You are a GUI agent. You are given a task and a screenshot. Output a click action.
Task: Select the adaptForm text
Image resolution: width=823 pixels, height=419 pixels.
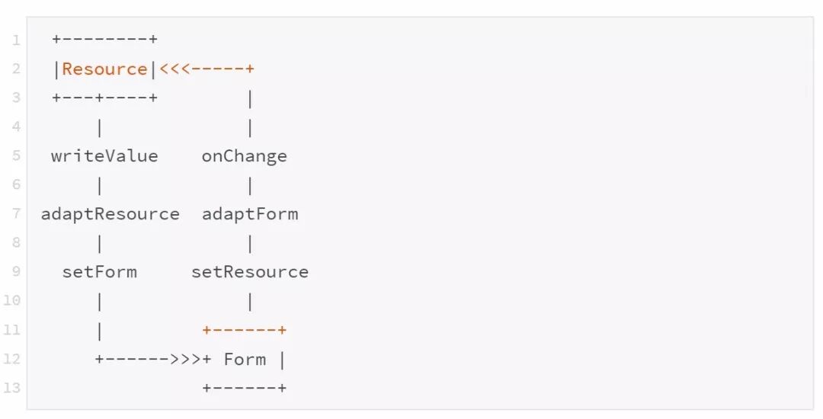[249, 214]
